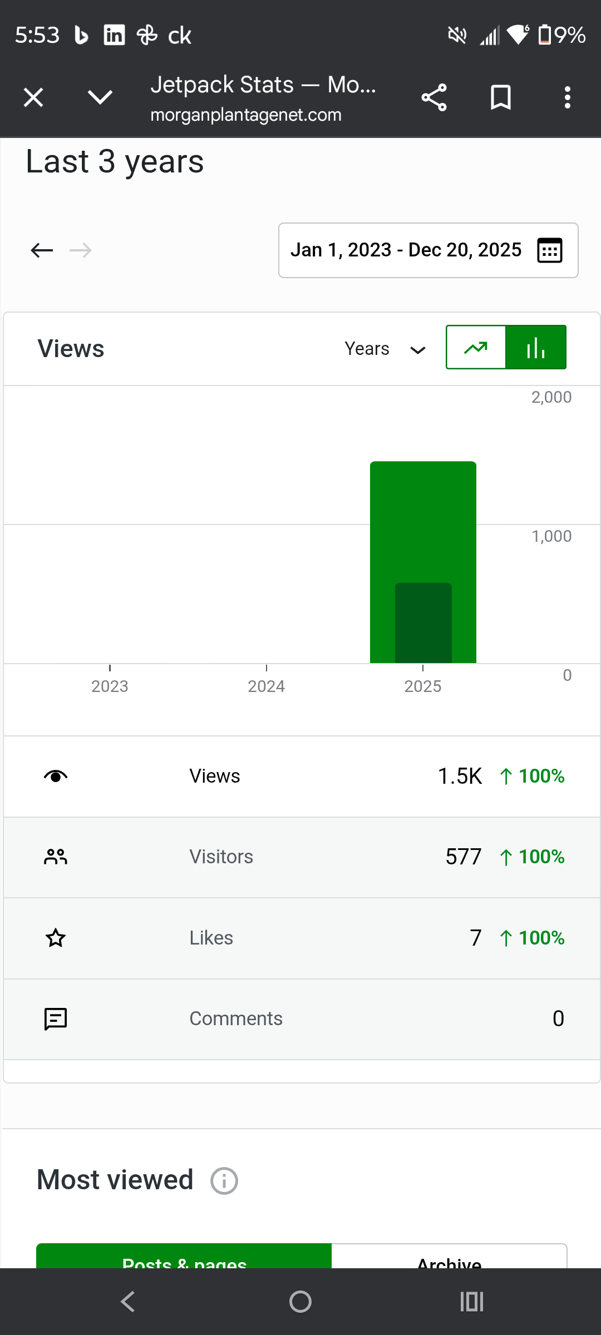Go to previous period with left arrow
Viewport: 601px width, 1335px height.
coord(42,250)
